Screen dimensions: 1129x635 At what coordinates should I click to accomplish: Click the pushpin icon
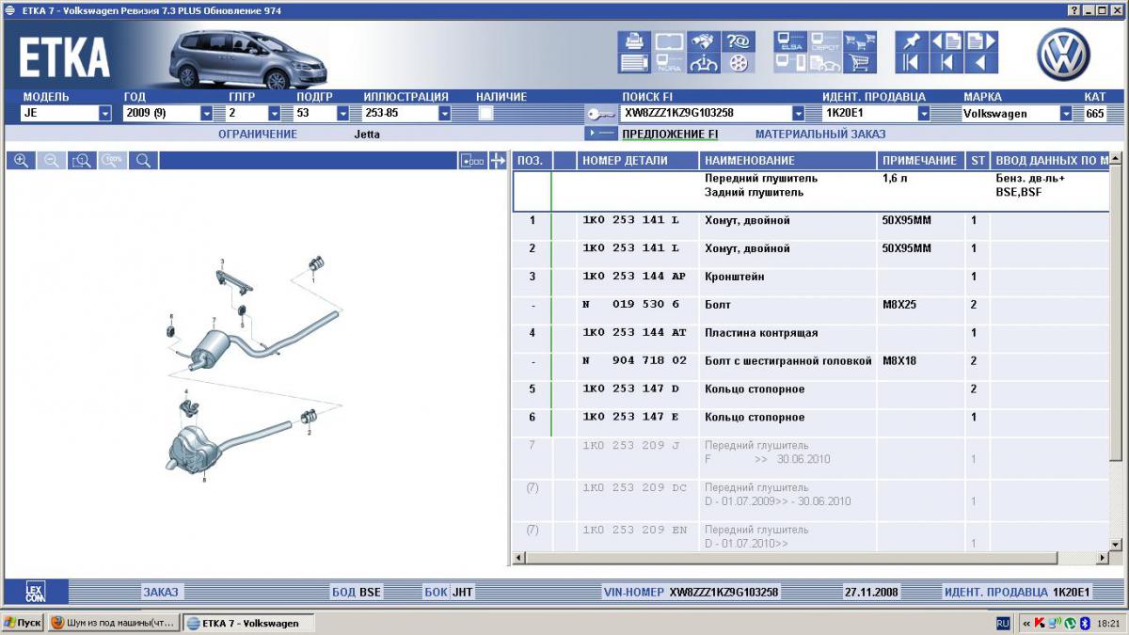[911, 41]
